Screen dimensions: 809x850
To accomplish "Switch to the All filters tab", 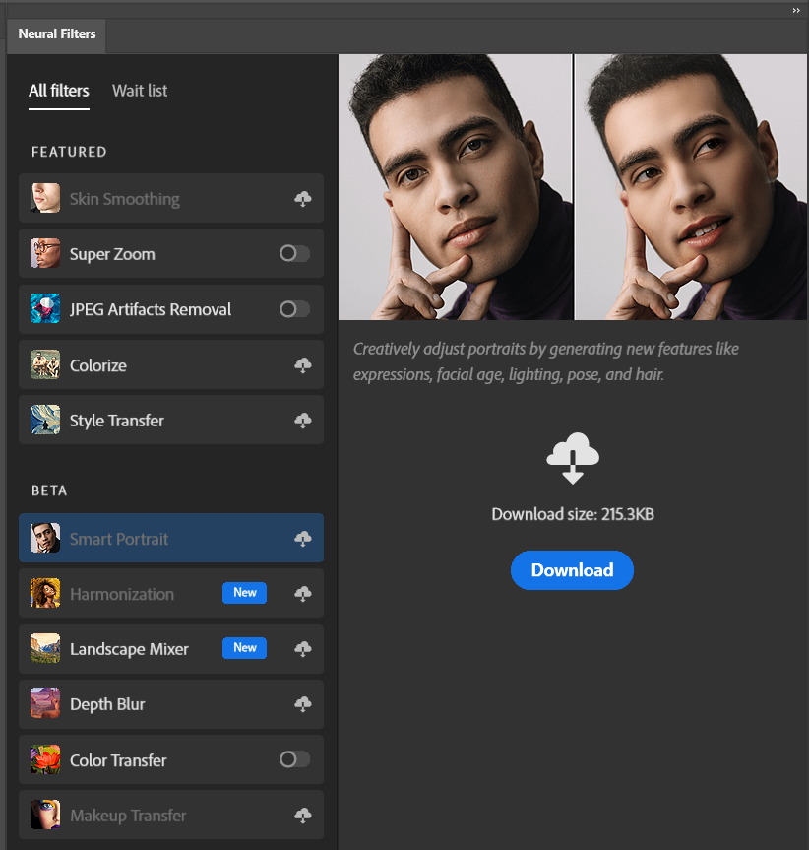I will click(x=58, y=91).
